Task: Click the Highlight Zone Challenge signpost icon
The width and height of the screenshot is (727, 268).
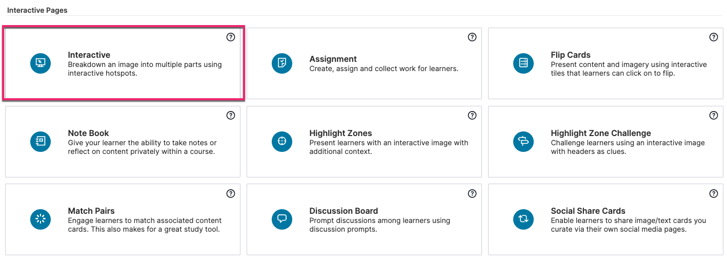Action: [x=523, y=141]
